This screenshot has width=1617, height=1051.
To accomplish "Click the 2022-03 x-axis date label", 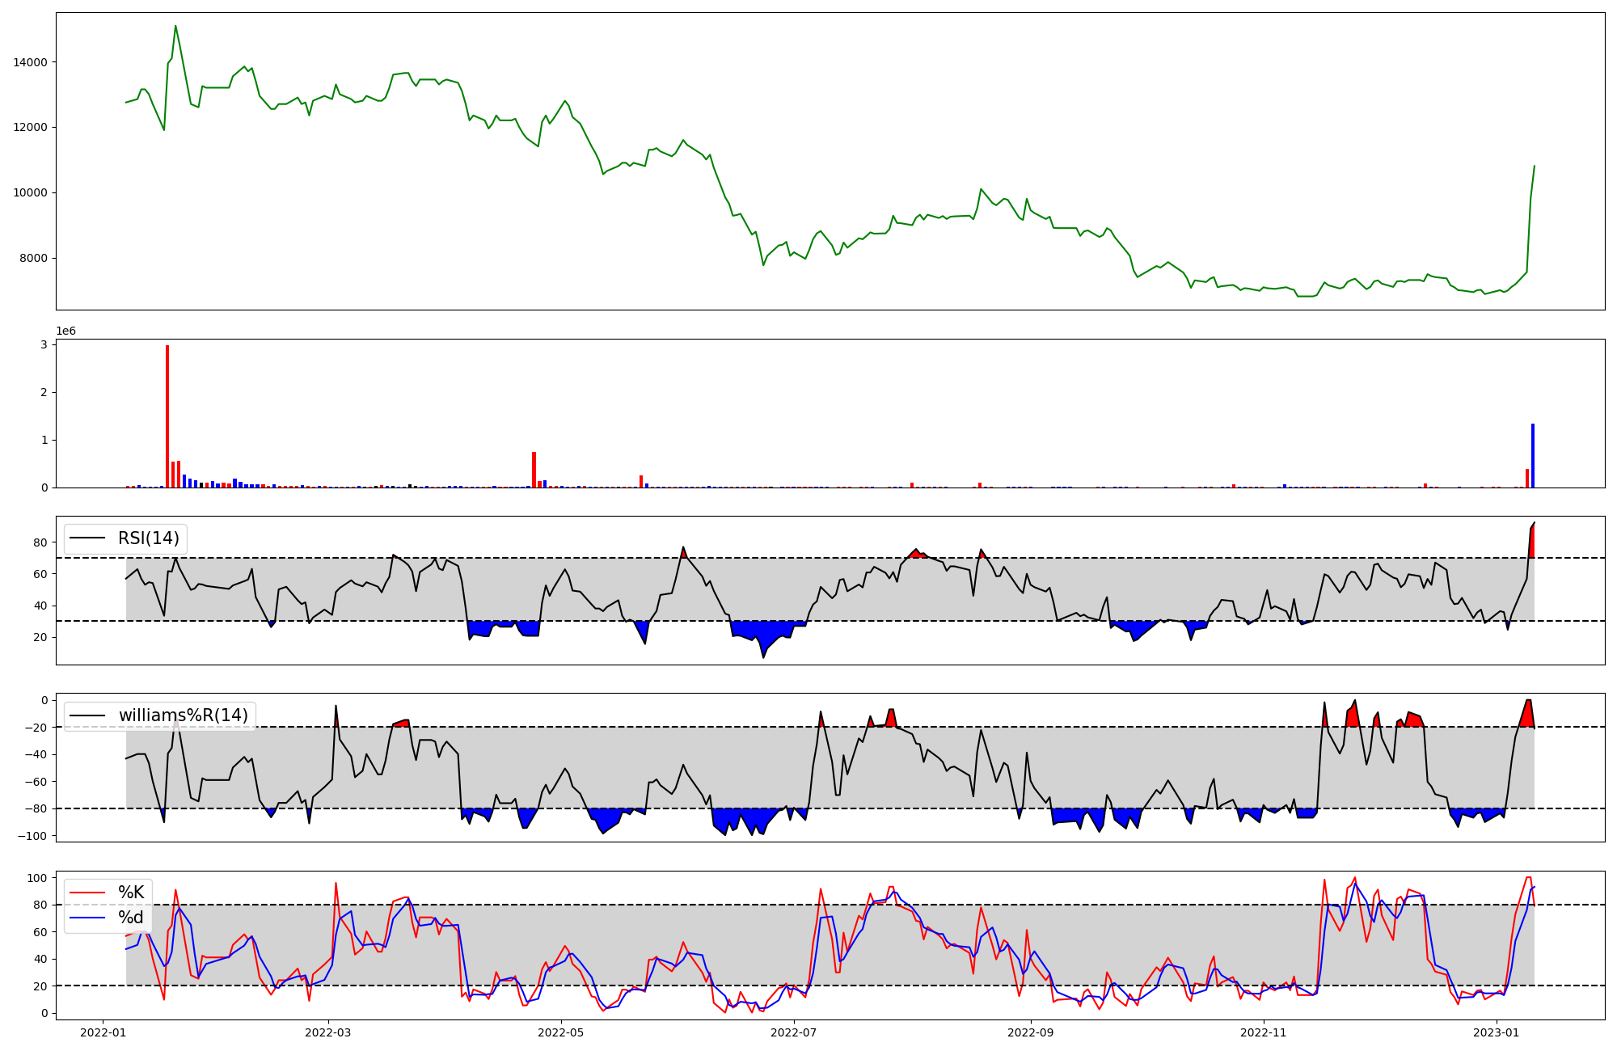I will (x=328, y=1032).
